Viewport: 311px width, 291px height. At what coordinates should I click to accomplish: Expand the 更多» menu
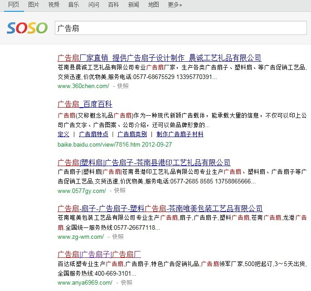[175, 5]
